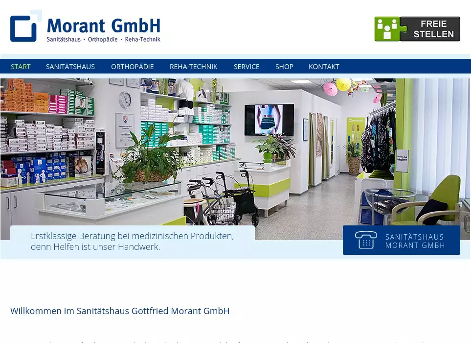Click the green puzzle people icon
This screenshot has width=471, height=343.
coord(387,29)
